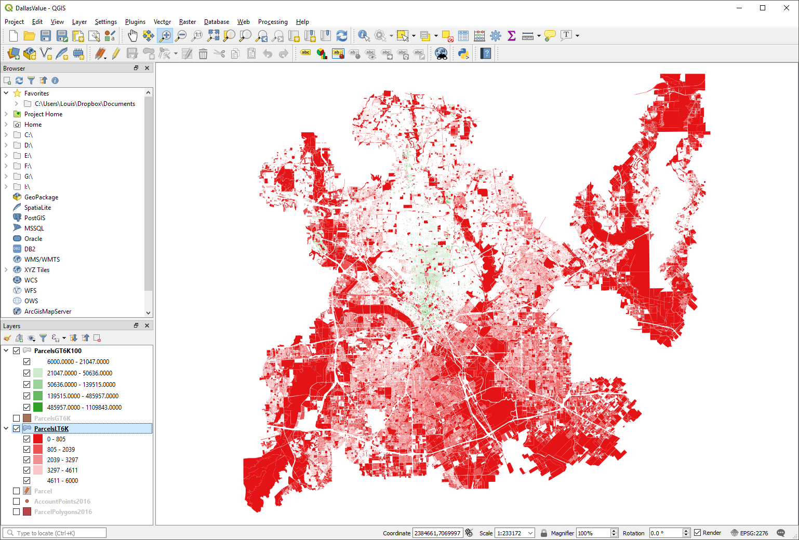This screenshot has height=540, width=799.
Task: Select the Pan Map tool
Action: 132,35
